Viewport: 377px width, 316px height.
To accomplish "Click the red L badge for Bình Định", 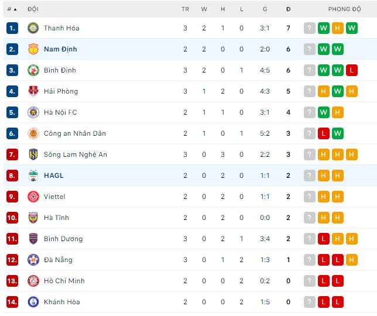I will click(x=352, y=70).
